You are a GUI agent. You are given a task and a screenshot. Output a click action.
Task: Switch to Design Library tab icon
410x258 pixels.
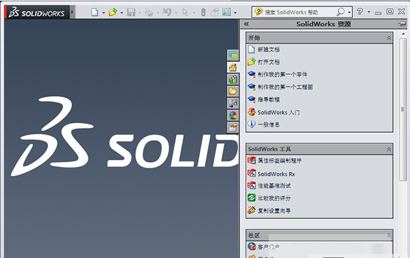(232, 79)
